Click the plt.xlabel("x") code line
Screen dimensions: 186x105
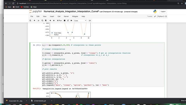50,81
